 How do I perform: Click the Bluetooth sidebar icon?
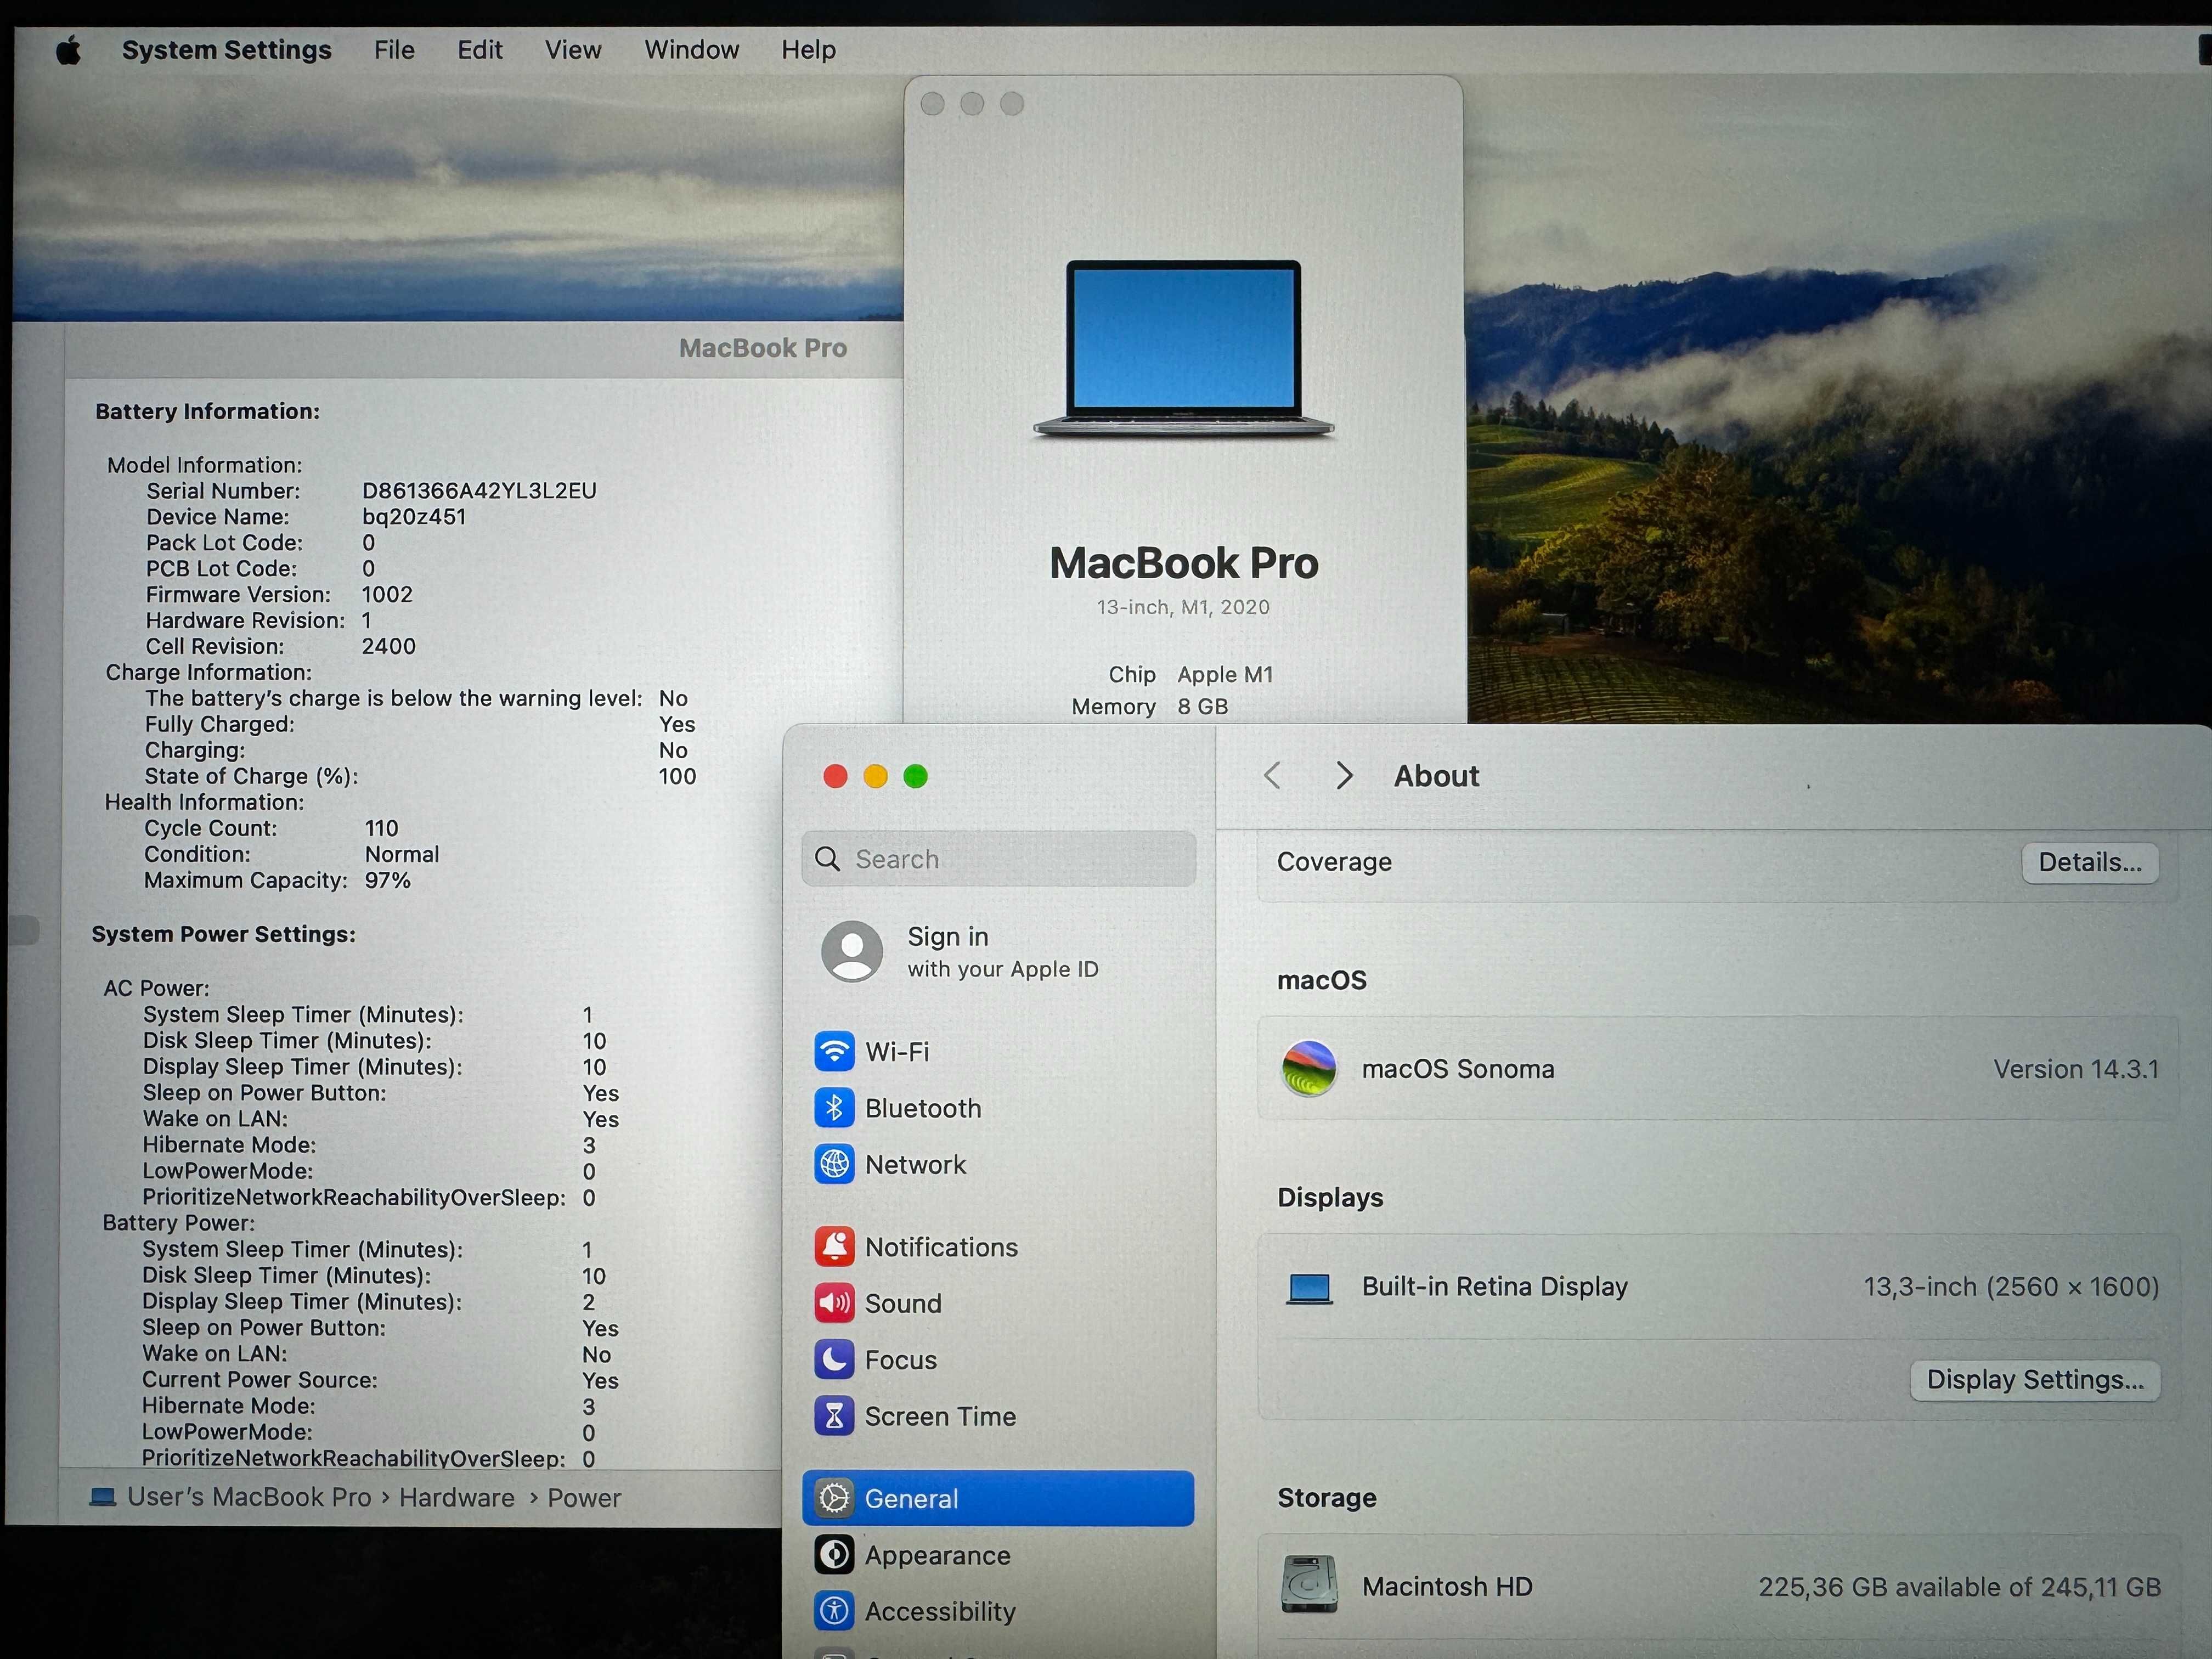(834, 1108)
